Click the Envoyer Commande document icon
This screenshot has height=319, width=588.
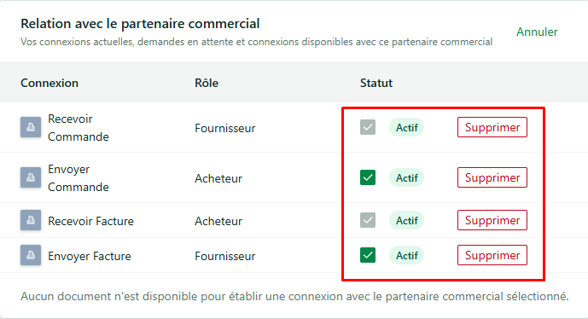[x=31, y=177]
